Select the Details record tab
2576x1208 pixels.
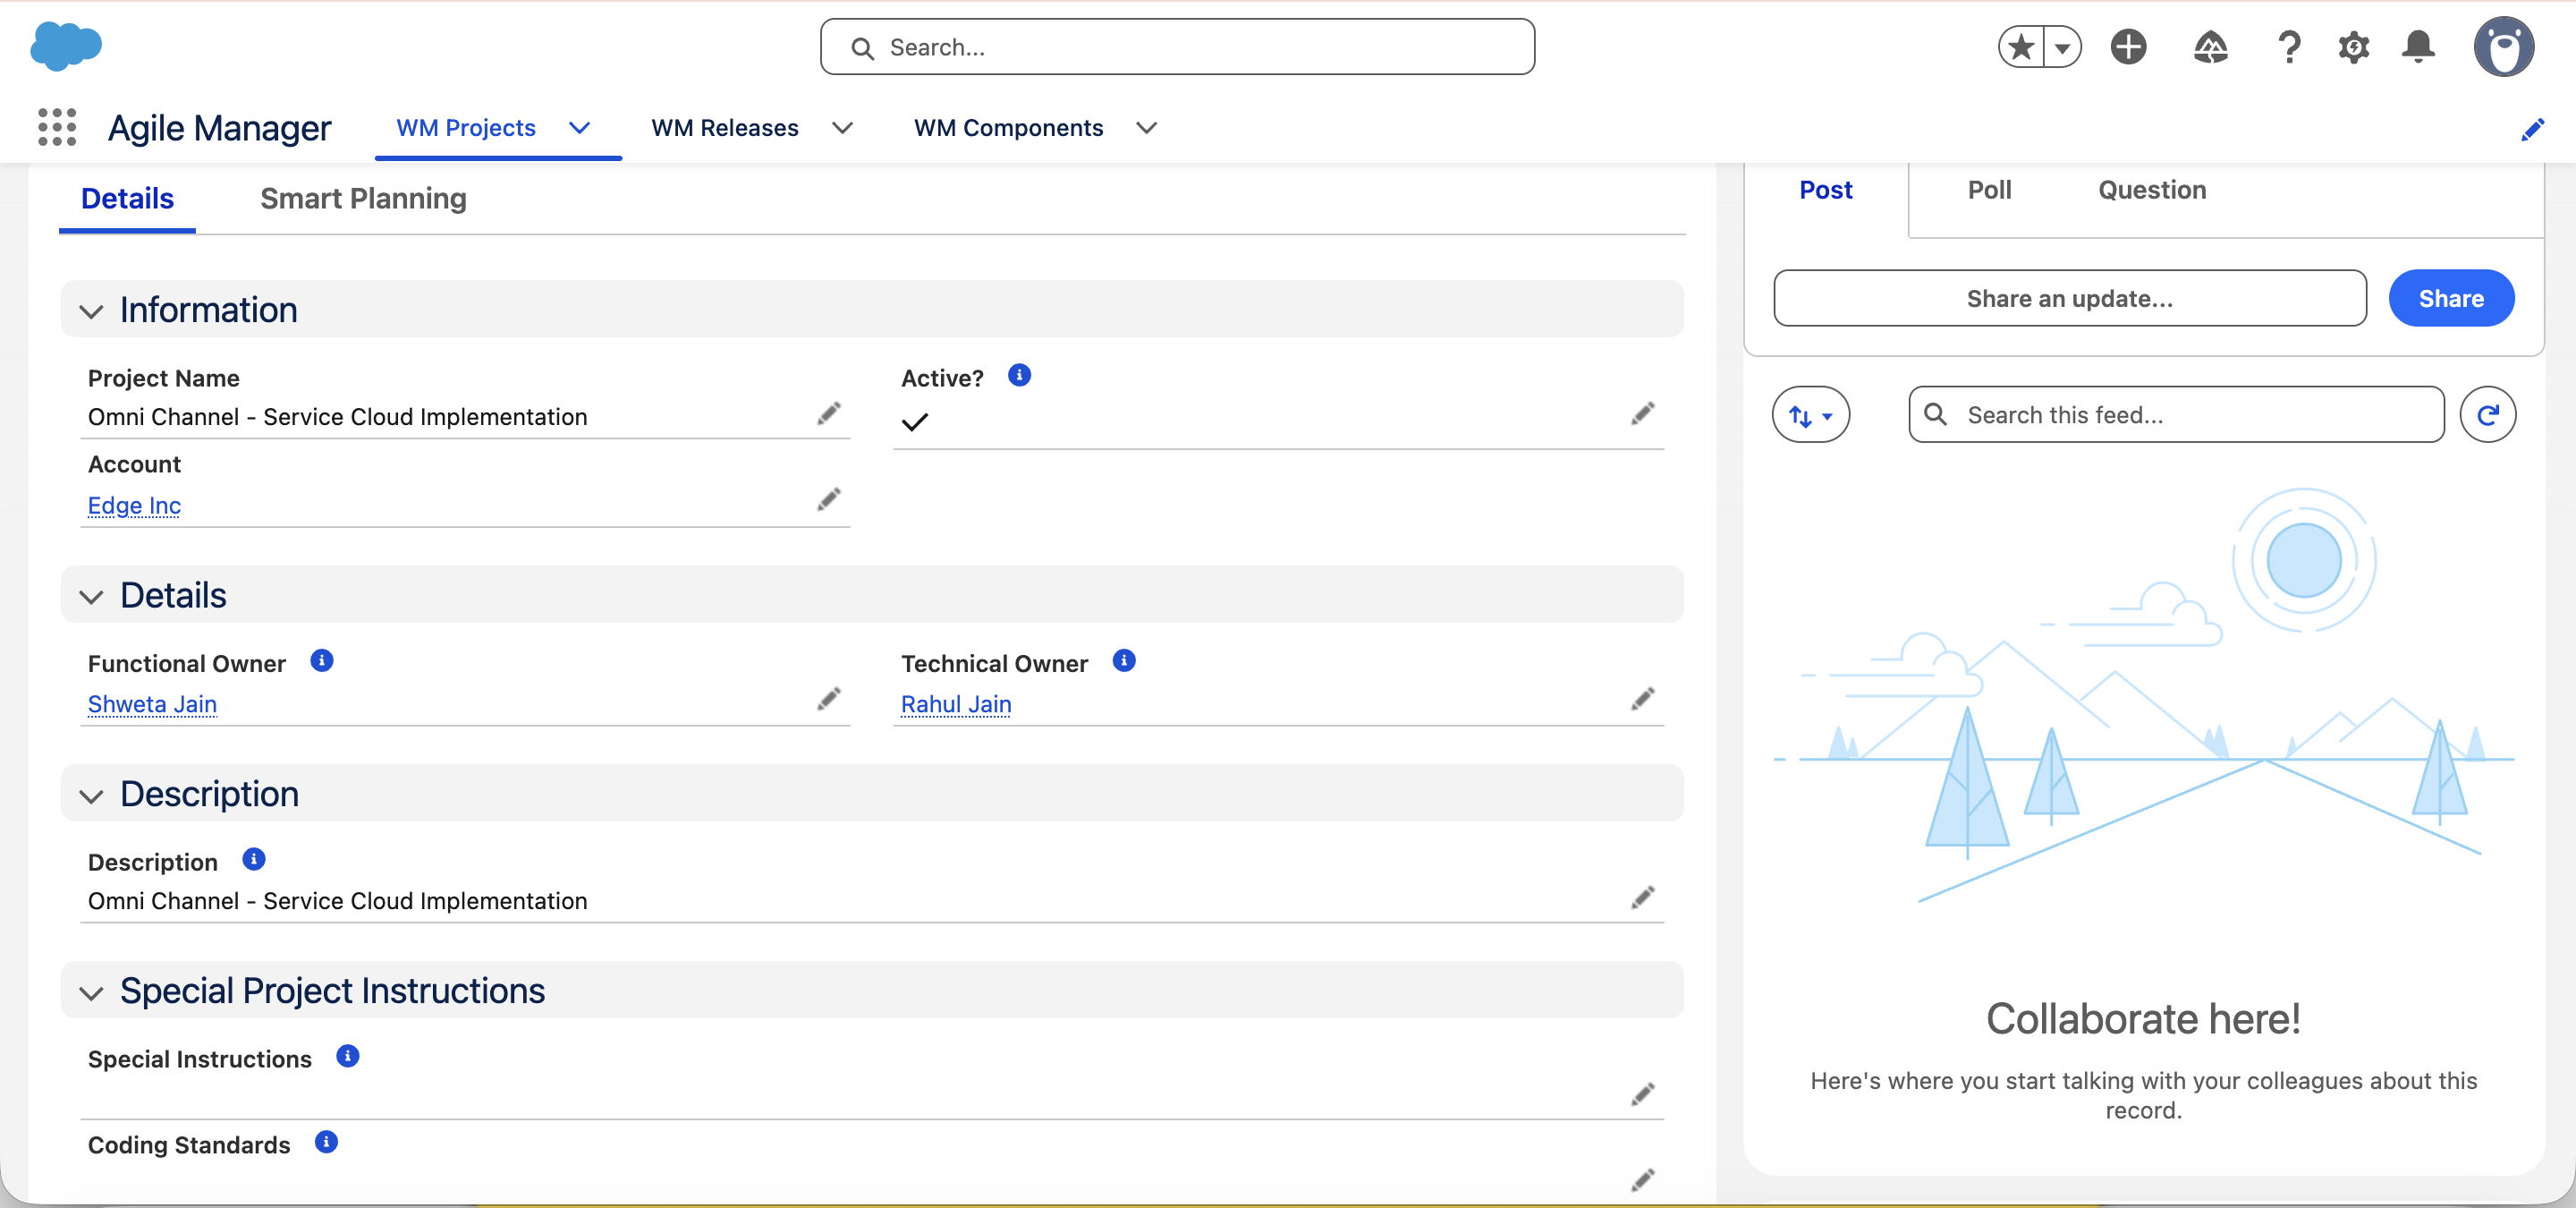tap(127, 199)
